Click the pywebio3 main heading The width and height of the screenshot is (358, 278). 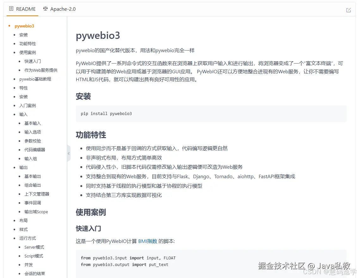pyautogui.click(x=98, y=36)
